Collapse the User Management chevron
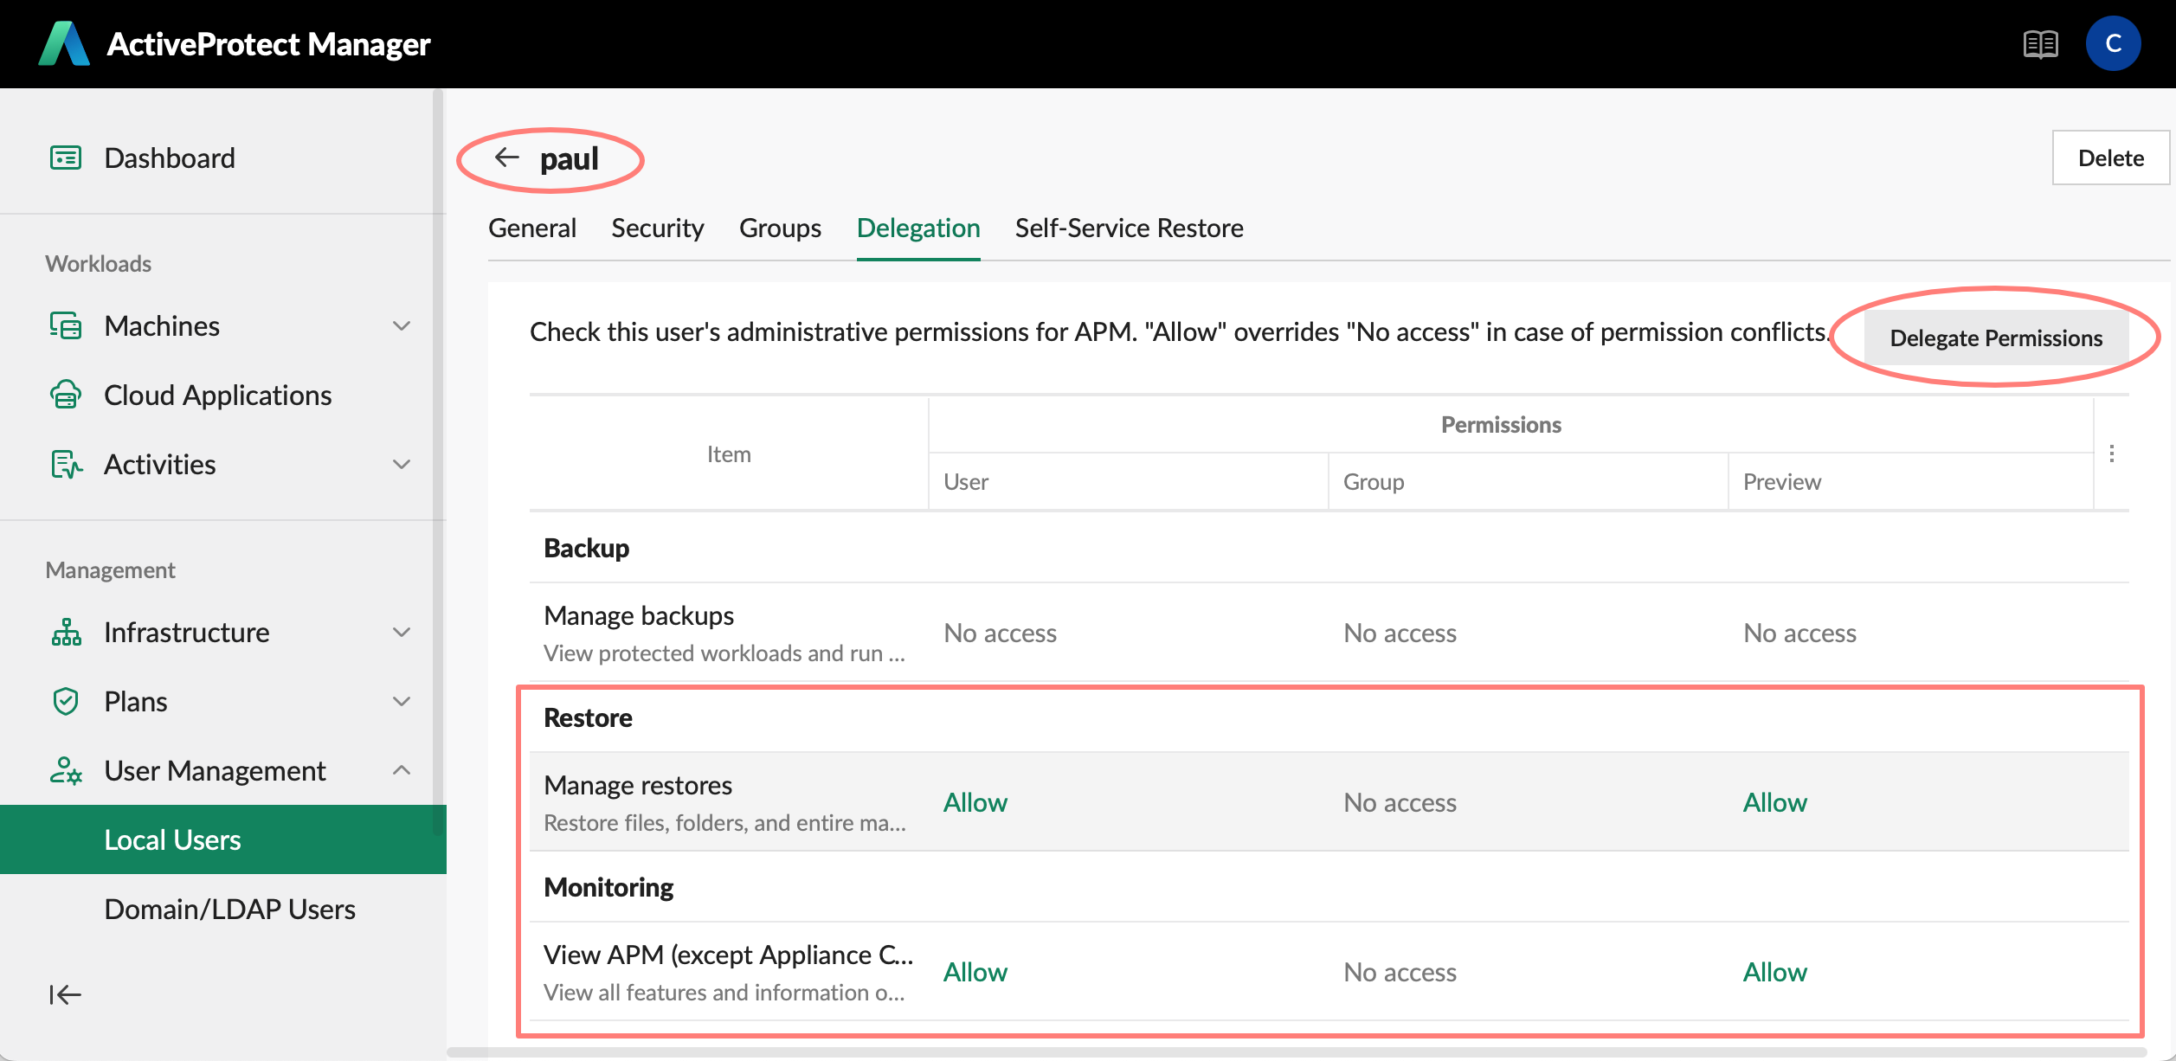Viewport: 2176px width, 1061px height. click(x=402, y=770)
